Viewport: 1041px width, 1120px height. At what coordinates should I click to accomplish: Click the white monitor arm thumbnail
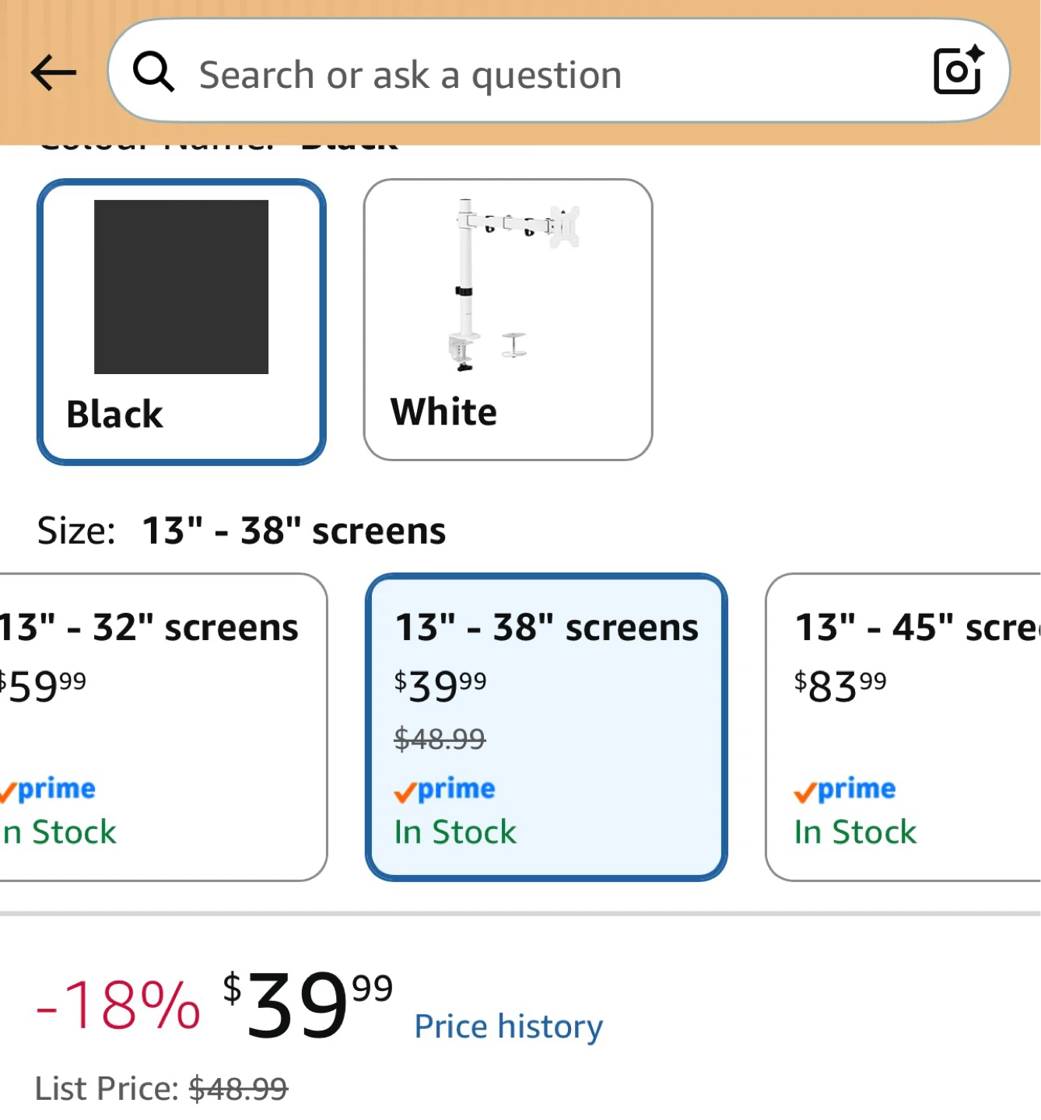pyautogui.click(x=515, y=285)
